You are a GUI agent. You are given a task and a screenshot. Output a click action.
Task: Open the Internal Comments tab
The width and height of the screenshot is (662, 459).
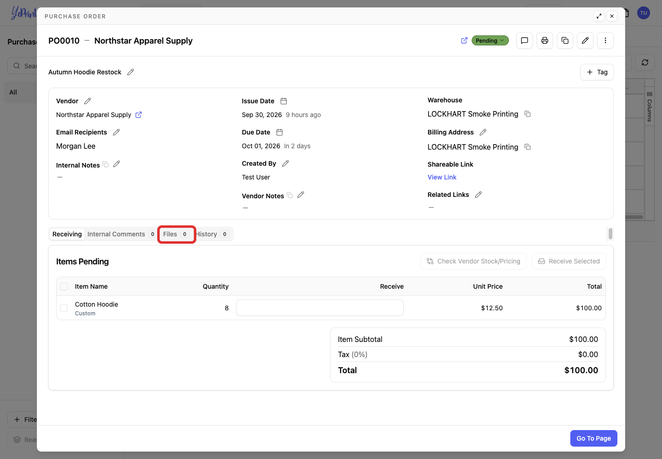121,234
